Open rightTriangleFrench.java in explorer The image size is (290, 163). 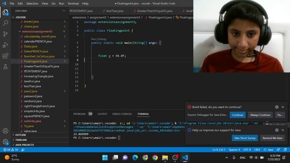tap(39, 106)
